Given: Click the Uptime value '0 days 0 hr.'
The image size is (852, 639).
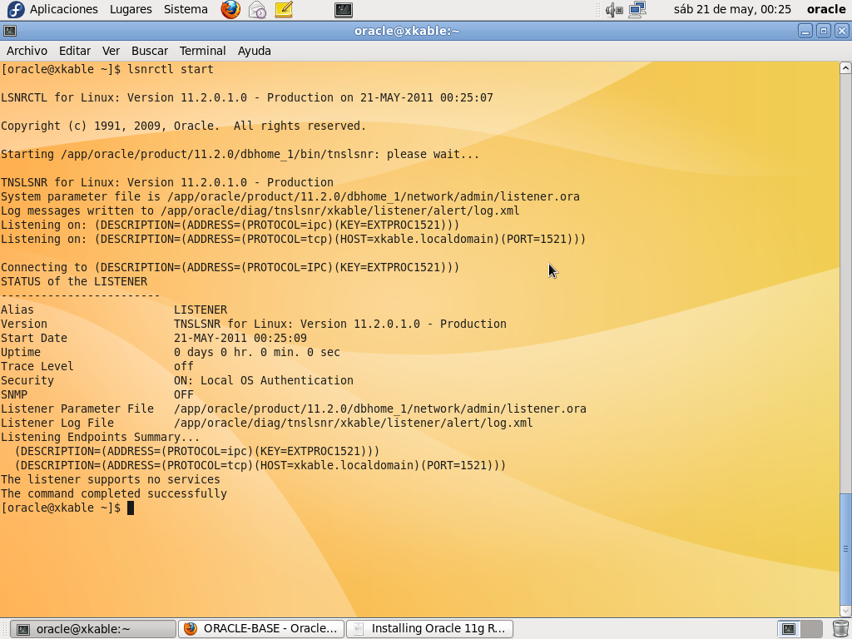Looking at the screenshot, I should pyautogui.click(x=257, y=352).
